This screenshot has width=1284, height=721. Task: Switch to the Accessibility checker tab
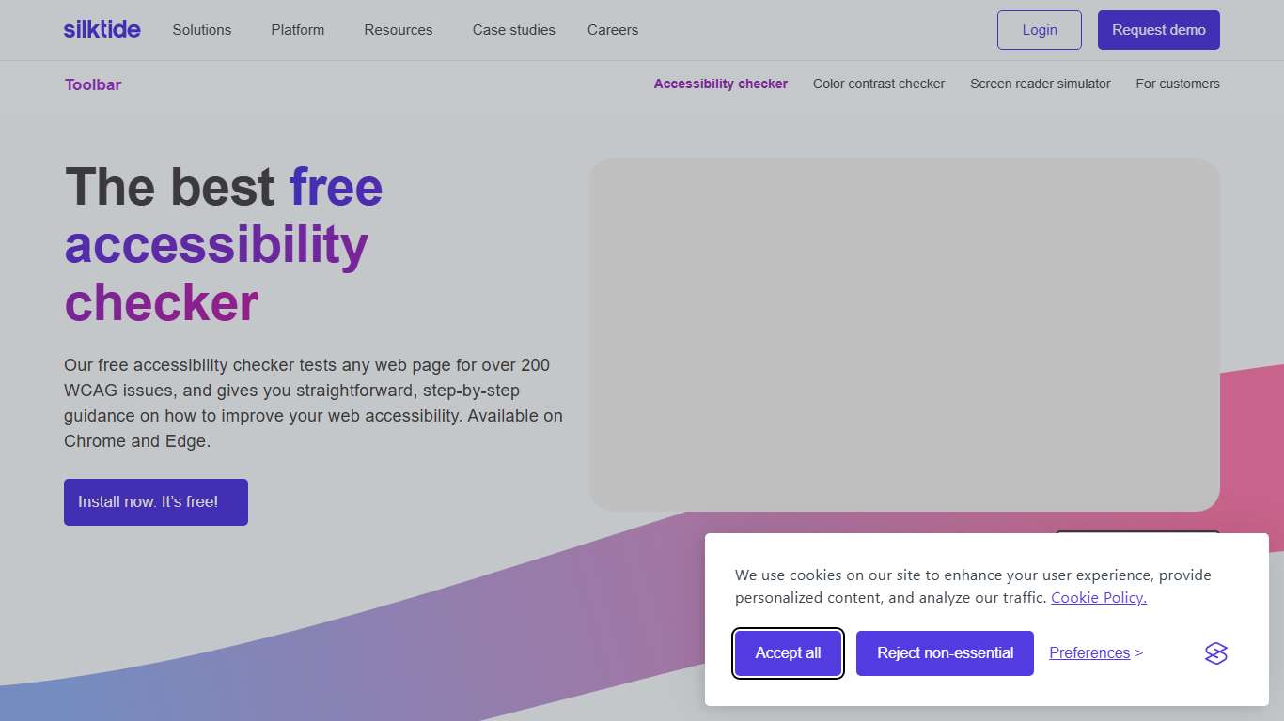point(720,84)
